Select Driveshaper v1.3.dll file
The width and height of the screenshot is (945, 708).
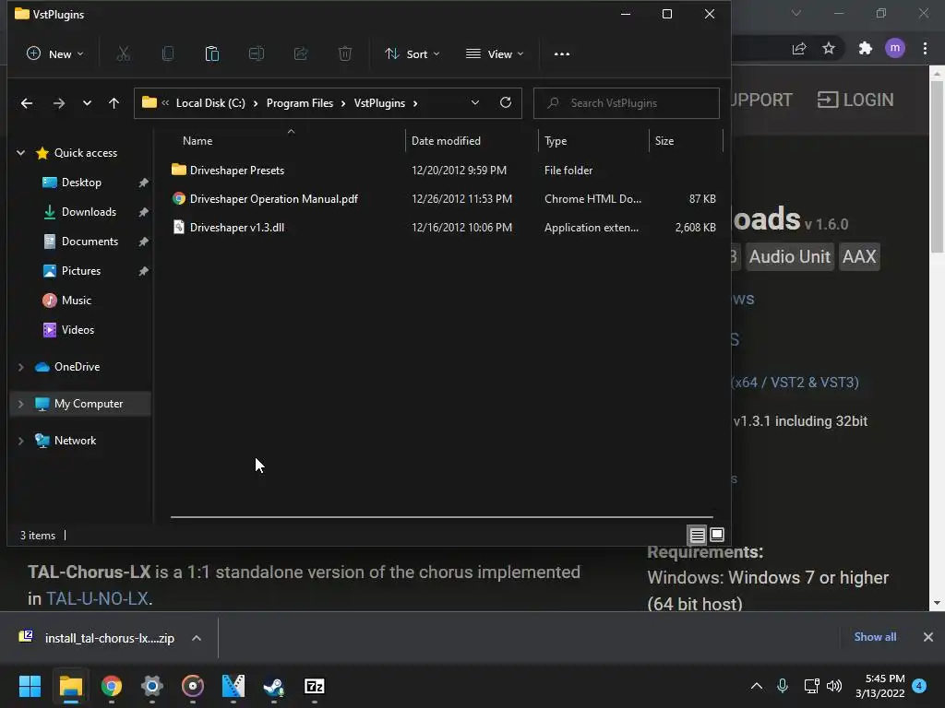[236, 228]
